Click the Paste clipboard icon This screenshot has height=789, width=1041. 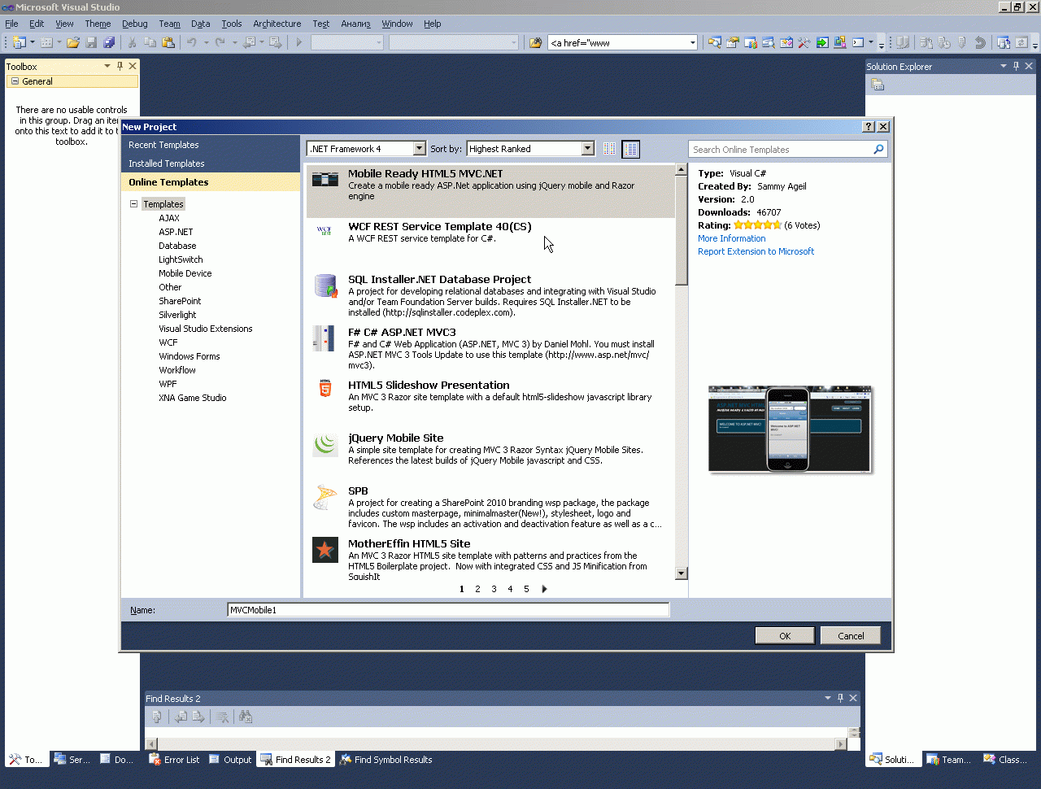[x=168, y=42]
